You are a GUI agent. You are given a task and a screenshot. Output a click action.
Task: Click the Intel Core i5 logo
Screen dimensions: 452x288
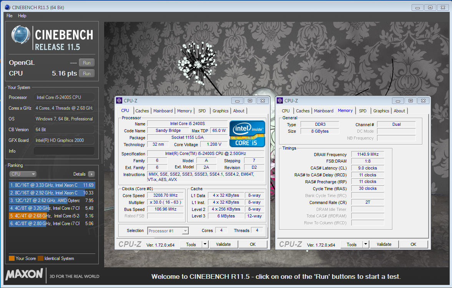point(247,134)
